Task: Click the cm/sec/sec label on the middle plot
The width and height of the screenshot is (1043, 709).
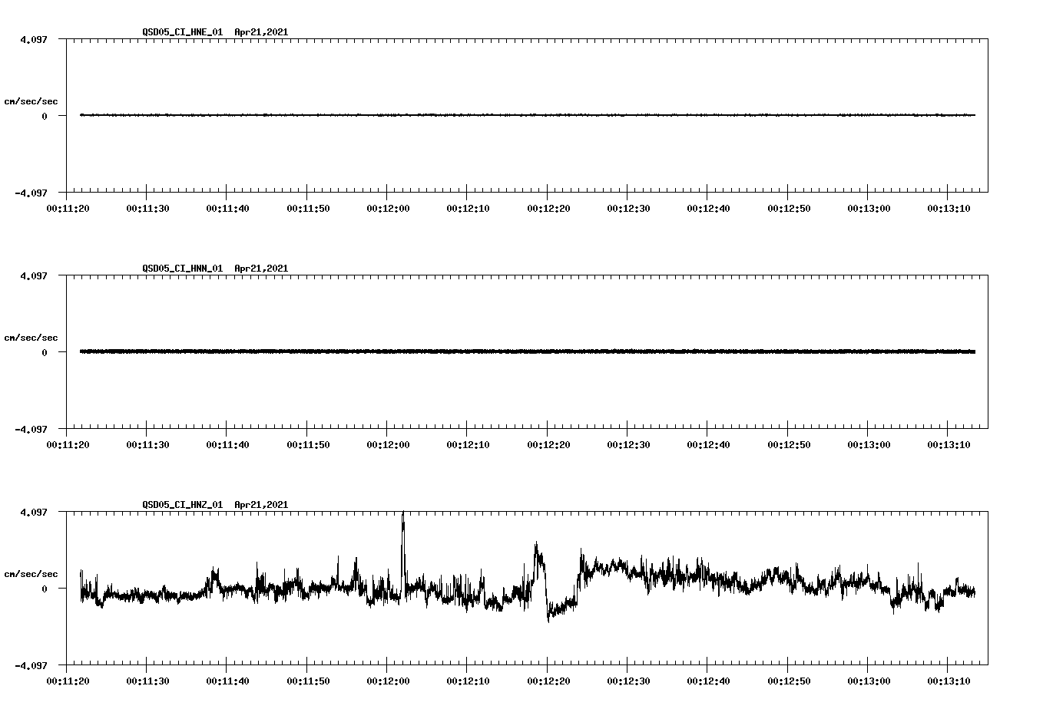Action: 31,337
